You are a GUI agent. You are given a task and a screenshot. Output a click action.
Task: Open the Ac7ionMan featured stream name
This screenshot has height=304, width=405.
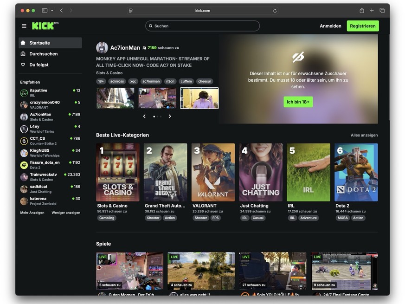click(x=125, y=48)
